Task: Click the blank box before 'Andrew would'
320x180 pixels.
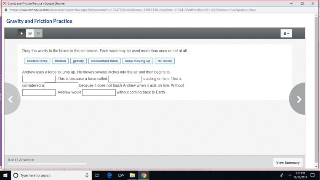Action: [39, 93]
